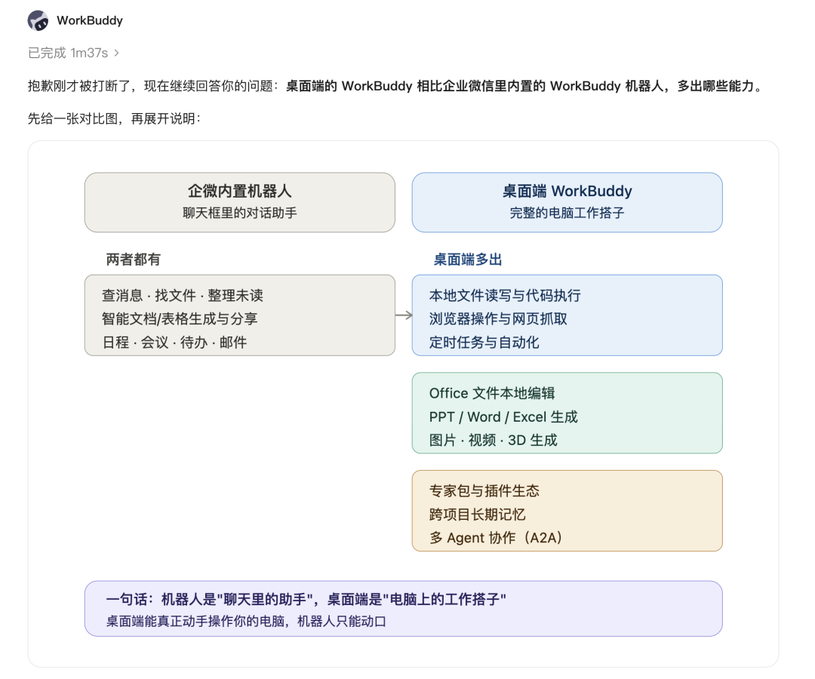Click 多 Agent 协作（A2A）line

[x=496, y=538]
